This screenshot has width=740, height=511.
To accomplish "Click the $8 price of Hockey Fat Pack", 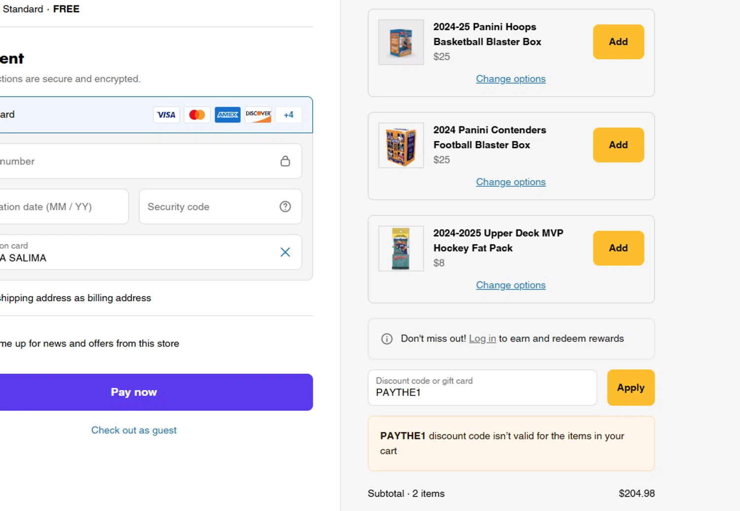I will 439,263.
